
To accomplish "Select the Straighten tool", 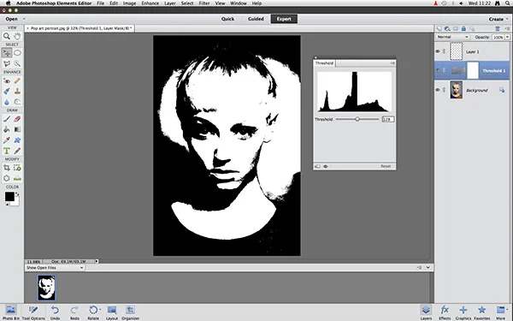I will pyautogui.click(x=17, y=179).
